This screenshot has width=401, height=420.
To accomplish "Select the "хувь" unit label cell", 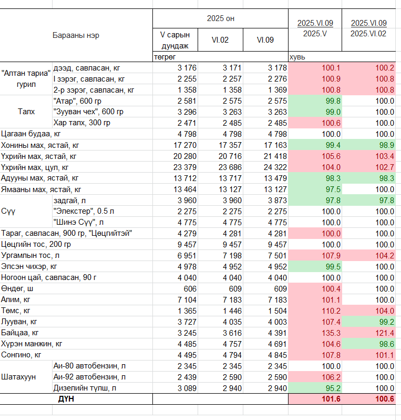I will [x=296, y=57].
